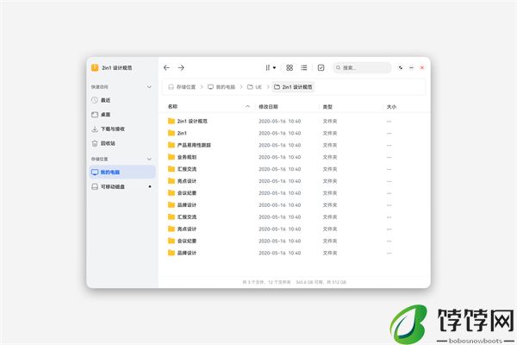Select the 2in1 设计规范 folder row

pyautogui.click(x=294, y=121)
